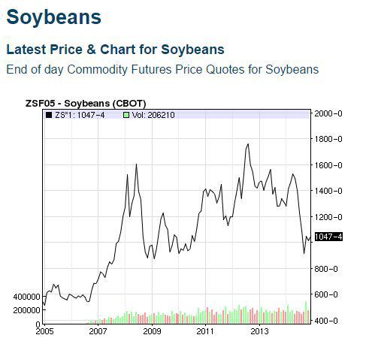The image size is (369, 341).
Task: Click 'Latest Price & Chart for Soybeans' heading
Action: coord(115,50)
